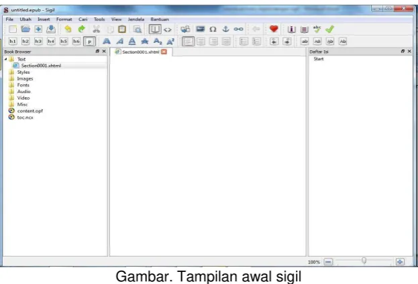The height and width of the screenshot is (284, 418).
Task: Insert bulleted list
Action: click(x=244, y=42)
